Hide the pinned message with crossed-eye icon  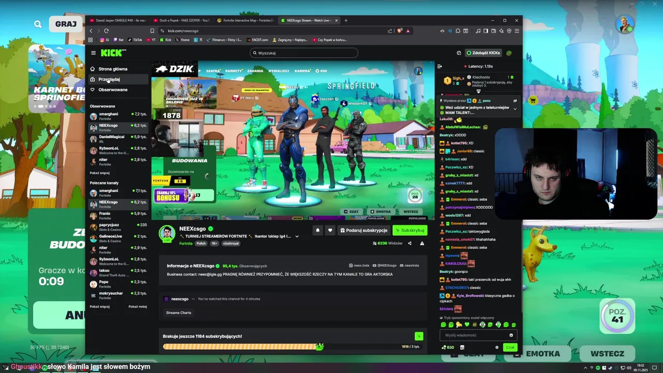[515, 101]
